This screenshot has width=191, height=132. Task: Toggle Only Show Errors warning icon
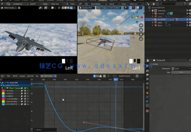coord(100,76)
